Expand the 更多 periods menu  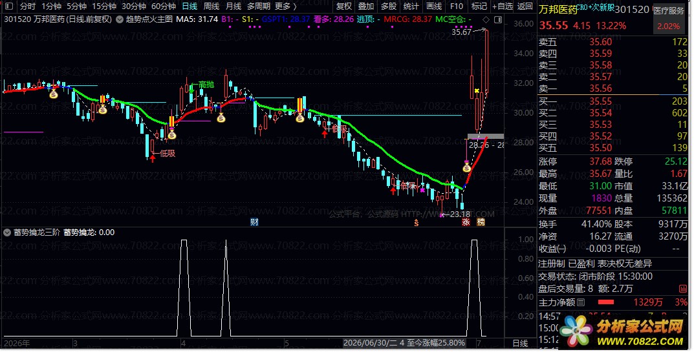285,6
